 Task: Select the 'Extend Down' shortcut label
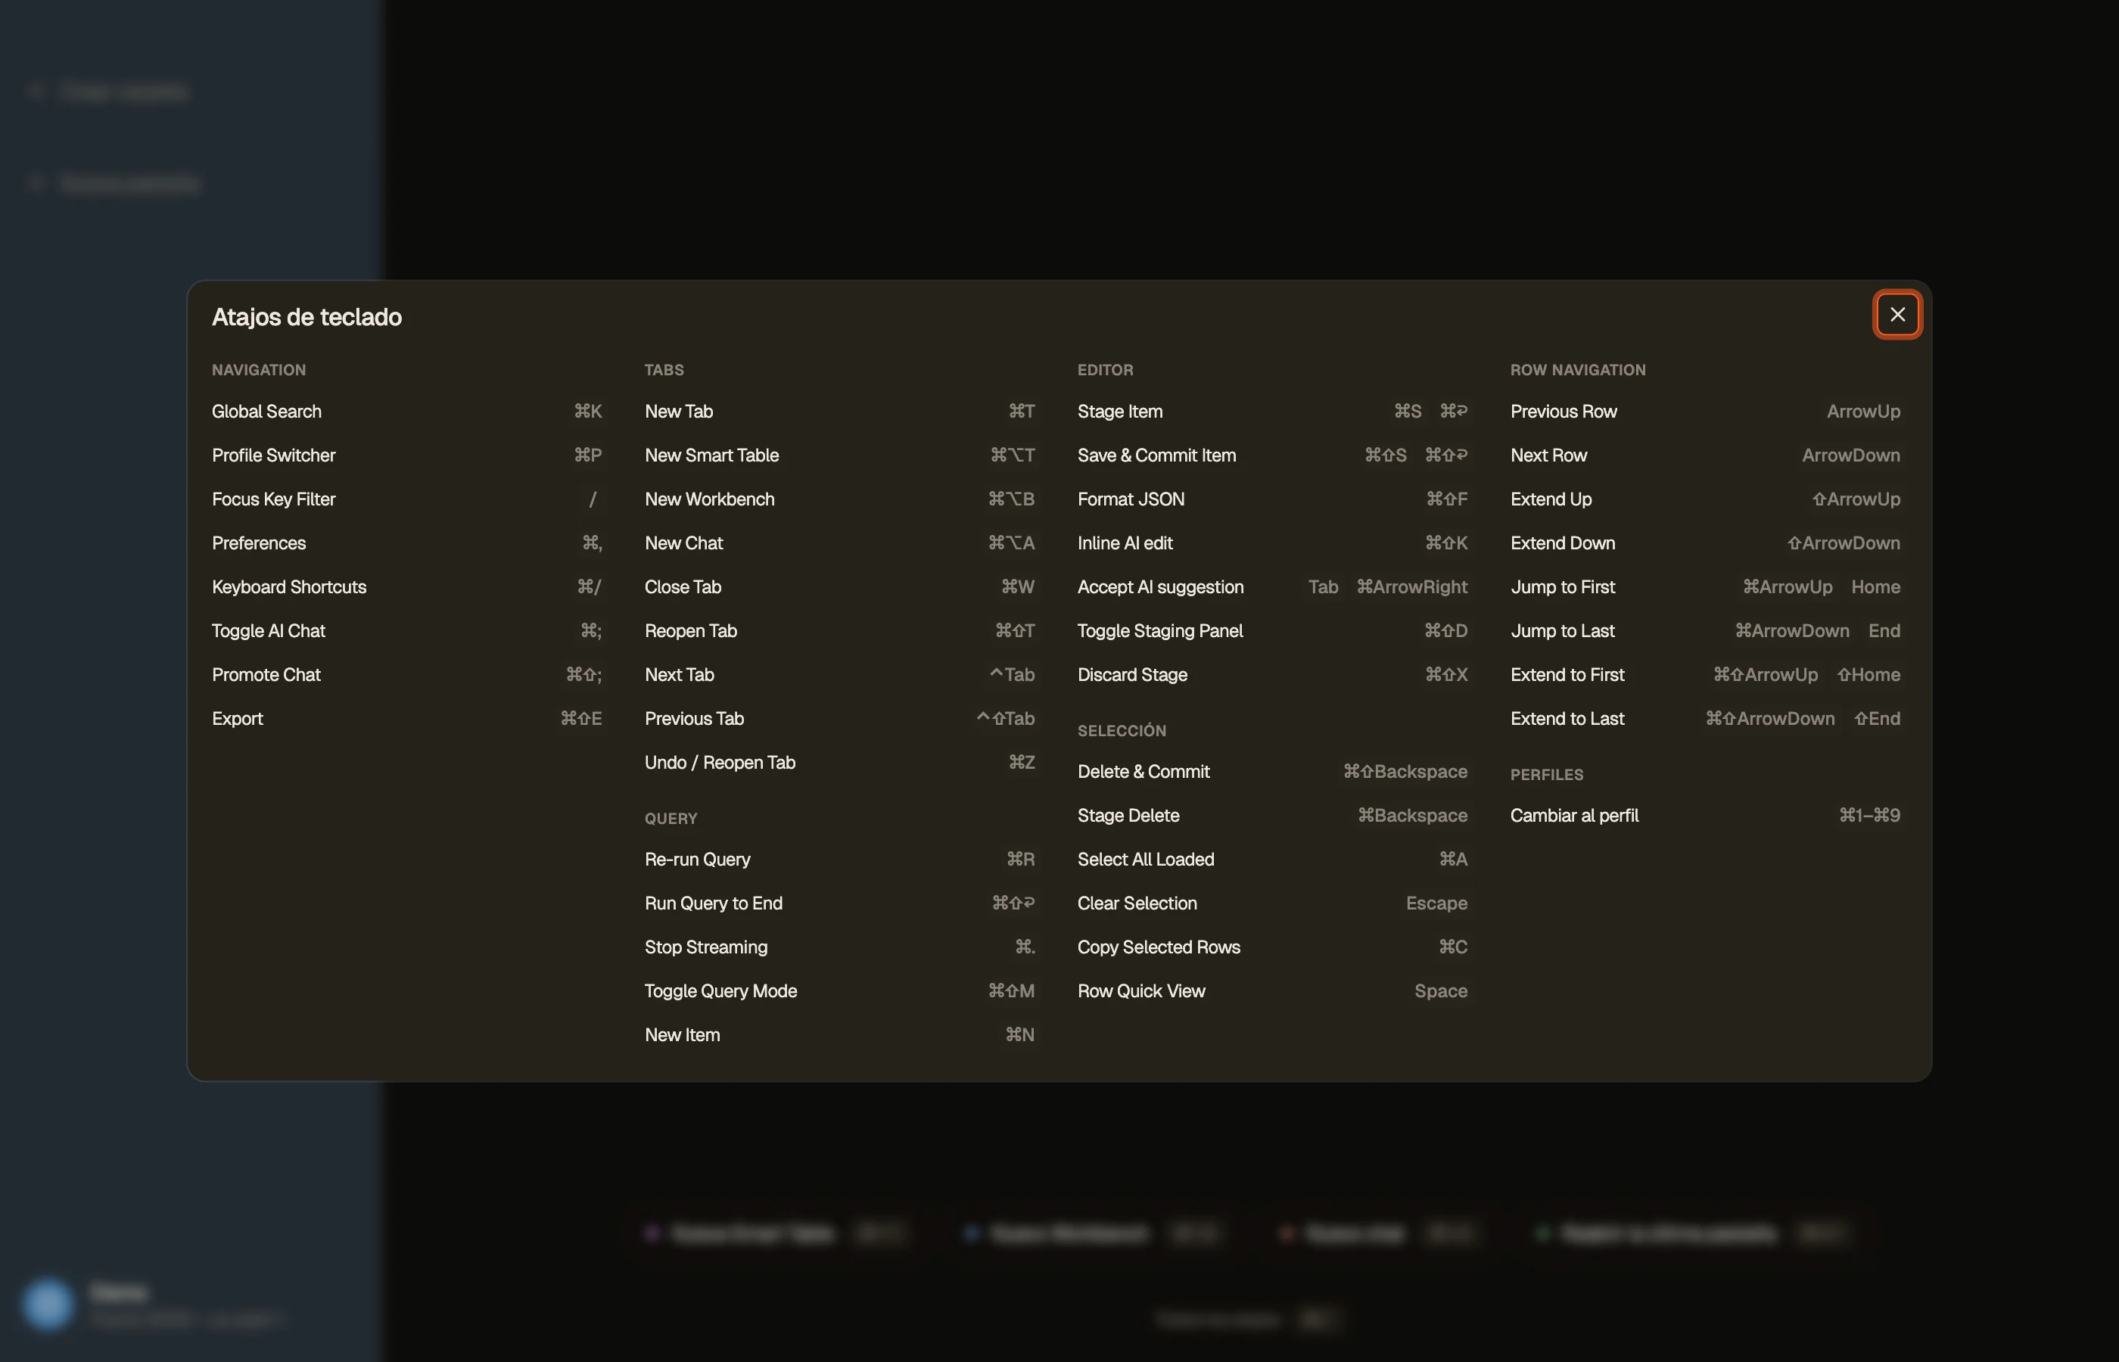point(1562,543)
